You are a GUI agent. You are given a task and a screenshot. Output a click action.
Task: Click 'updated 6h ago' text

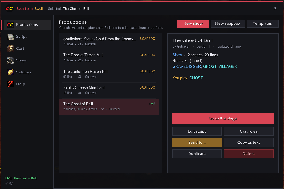click(x=229, y=47)
